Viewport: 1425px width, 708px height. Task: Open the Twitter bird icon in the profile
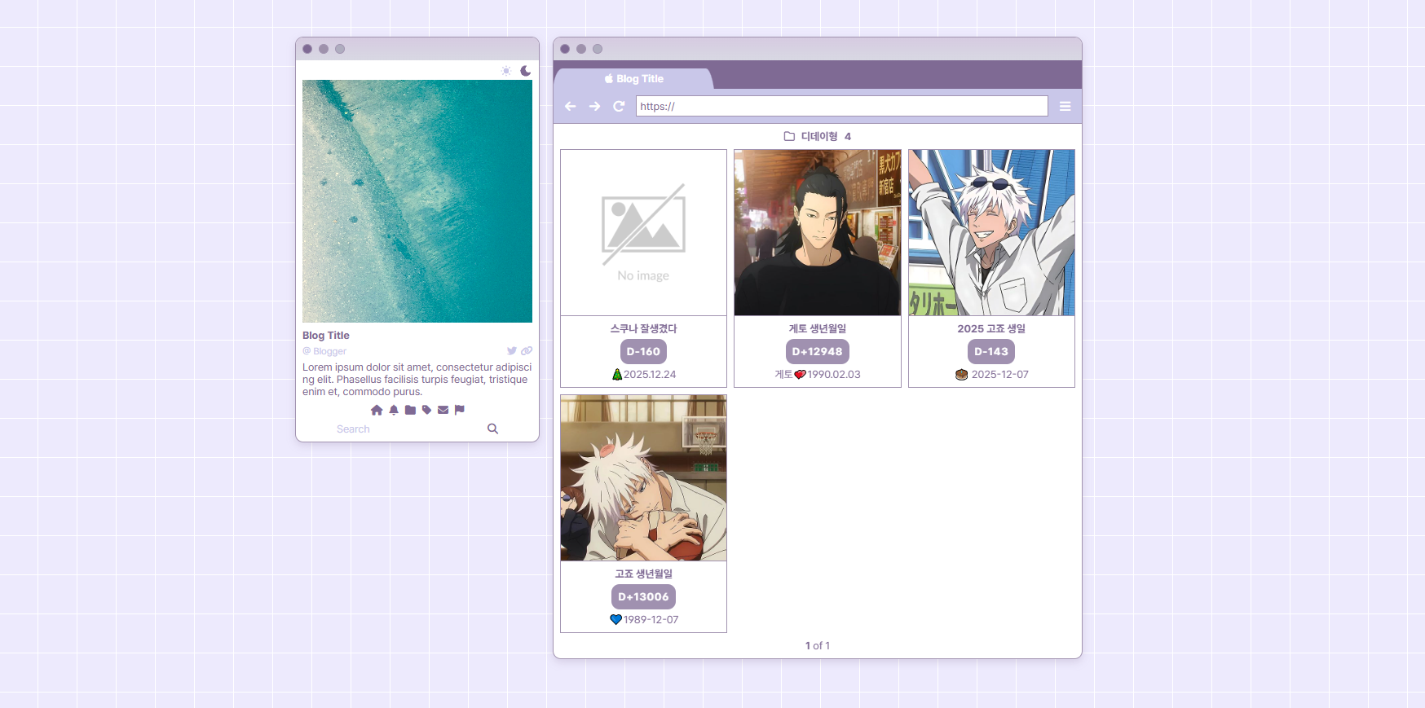coord(512,351)
